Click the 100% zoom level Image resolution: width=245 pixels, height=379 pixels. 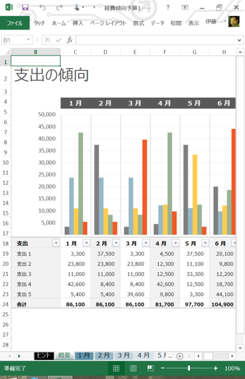tap(232, 368)
